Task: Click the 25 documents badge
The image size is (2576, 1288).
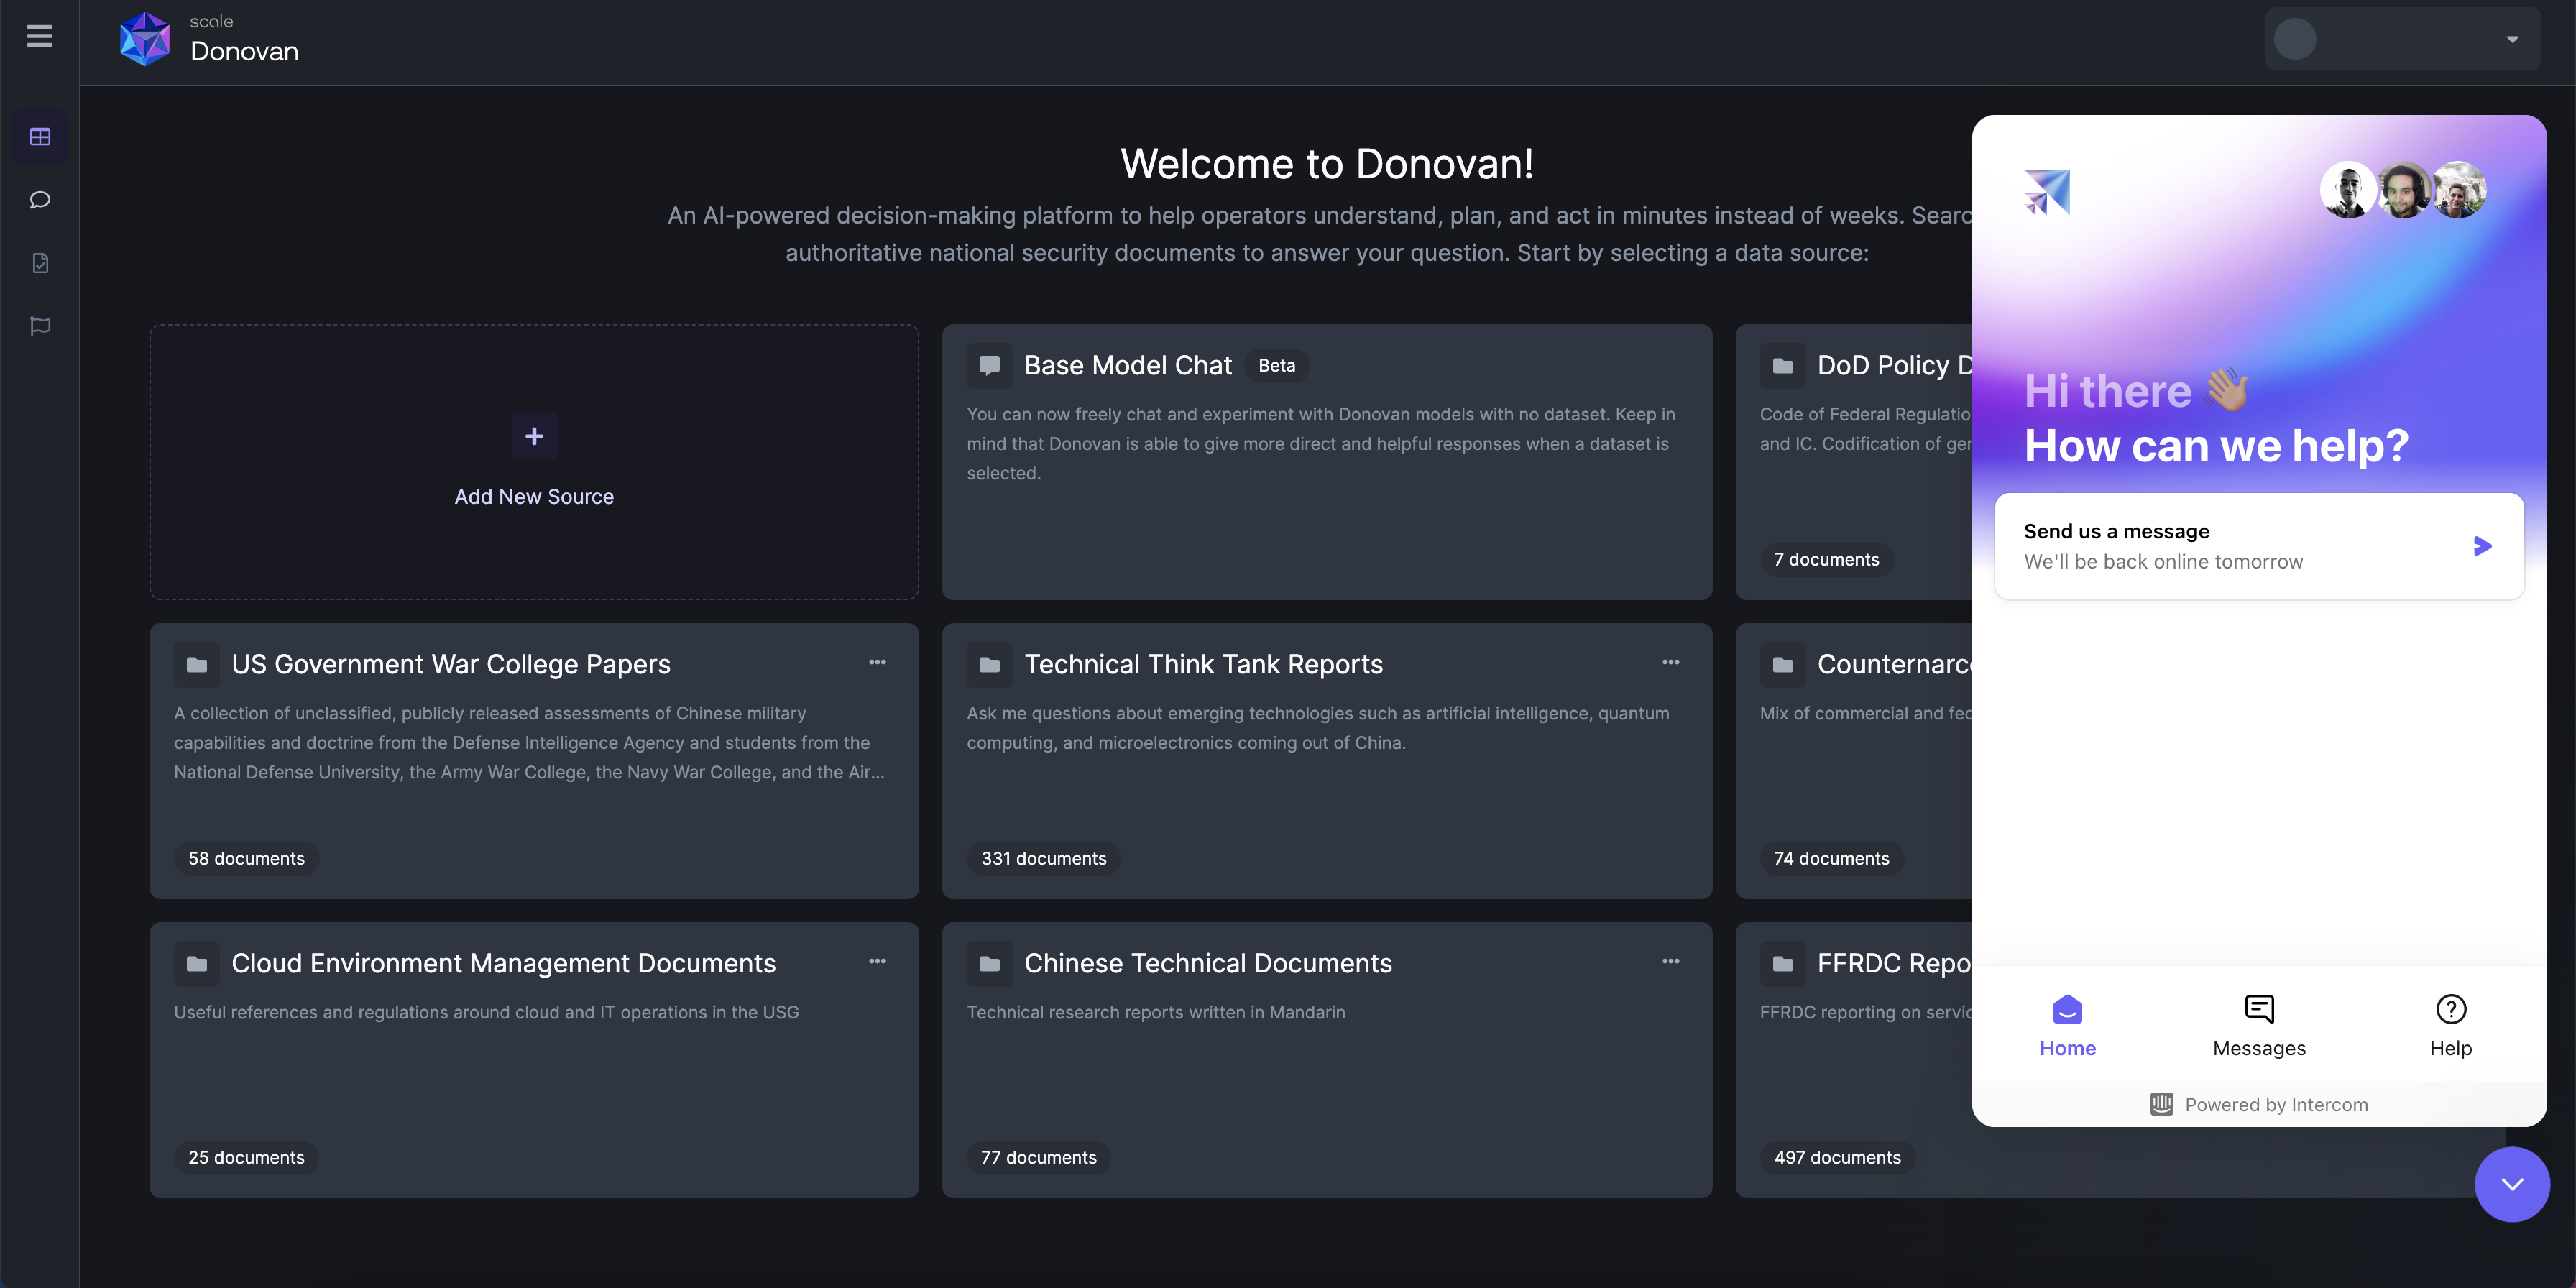Action: click(x=246, y=1158)
